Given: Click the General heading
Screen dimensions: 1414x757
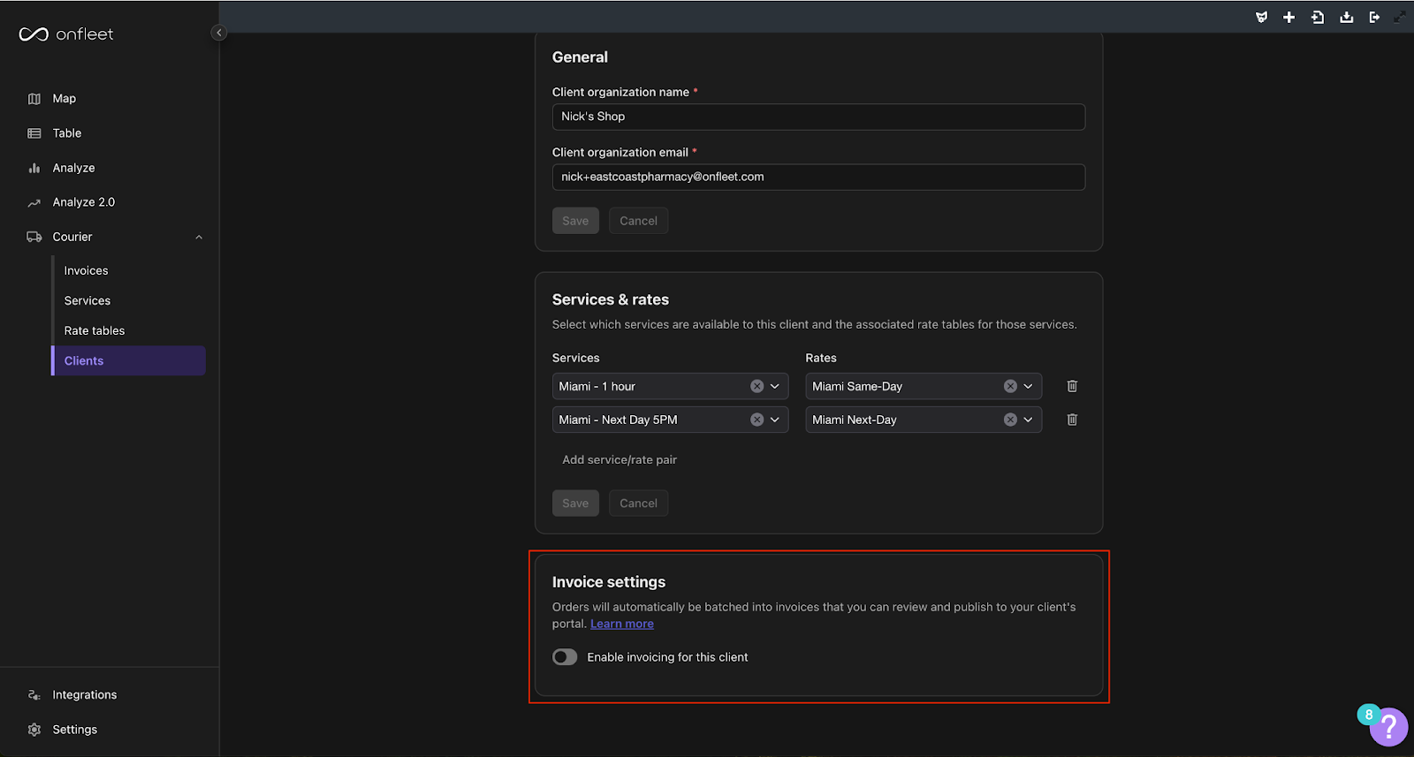Looking at the screenshot, I should [x=580, y=57].
